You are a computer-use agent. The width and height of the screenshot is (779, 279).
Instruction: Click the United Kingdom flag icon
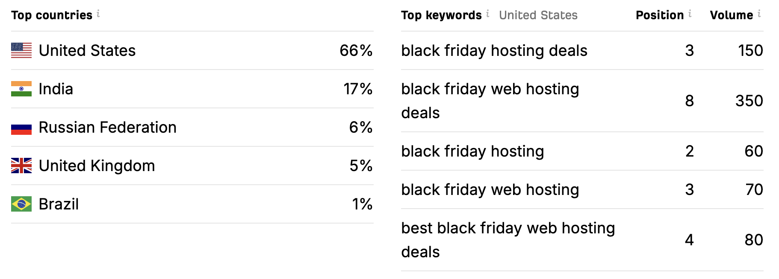click(x=21, y=166)
